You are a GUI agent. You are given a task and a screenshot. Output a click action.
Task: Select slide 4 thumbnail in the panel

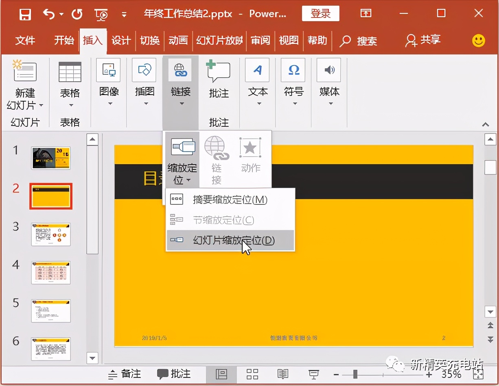click(50, 272)
